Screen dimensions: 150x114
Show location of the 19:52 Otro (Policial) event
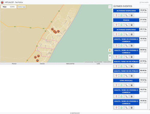pos(116,85)
